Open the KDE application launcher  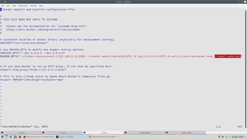[x=2, y=137]
